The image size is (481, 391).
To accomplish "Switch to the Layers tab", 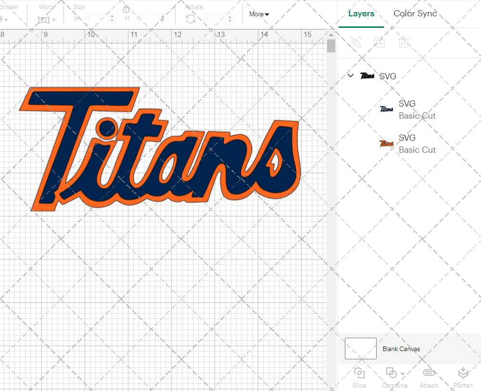I will (361, 13).
